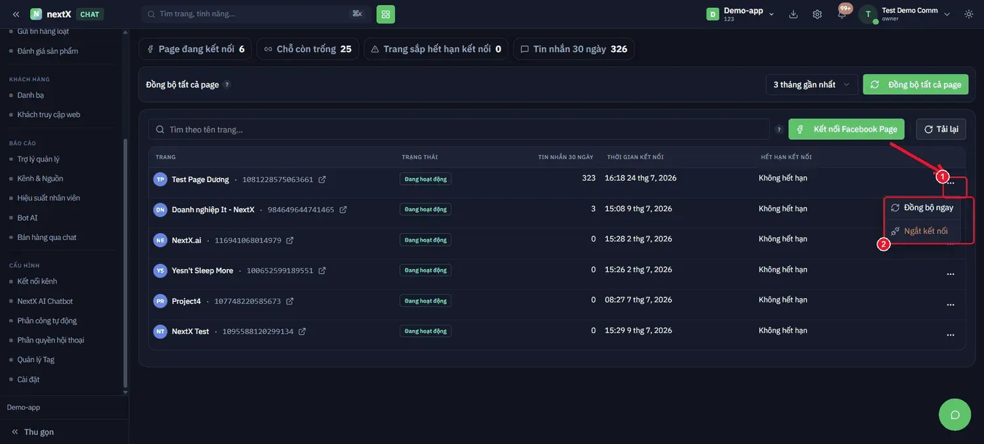
Task: Open the 3 tháng gần nhất dropdown
Action: pos(812,84)
